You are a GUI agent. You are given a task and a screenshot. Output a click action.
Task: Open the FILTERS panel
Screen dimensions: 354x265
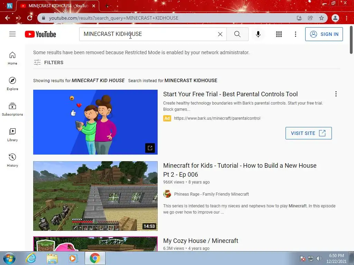coord(48,62)
